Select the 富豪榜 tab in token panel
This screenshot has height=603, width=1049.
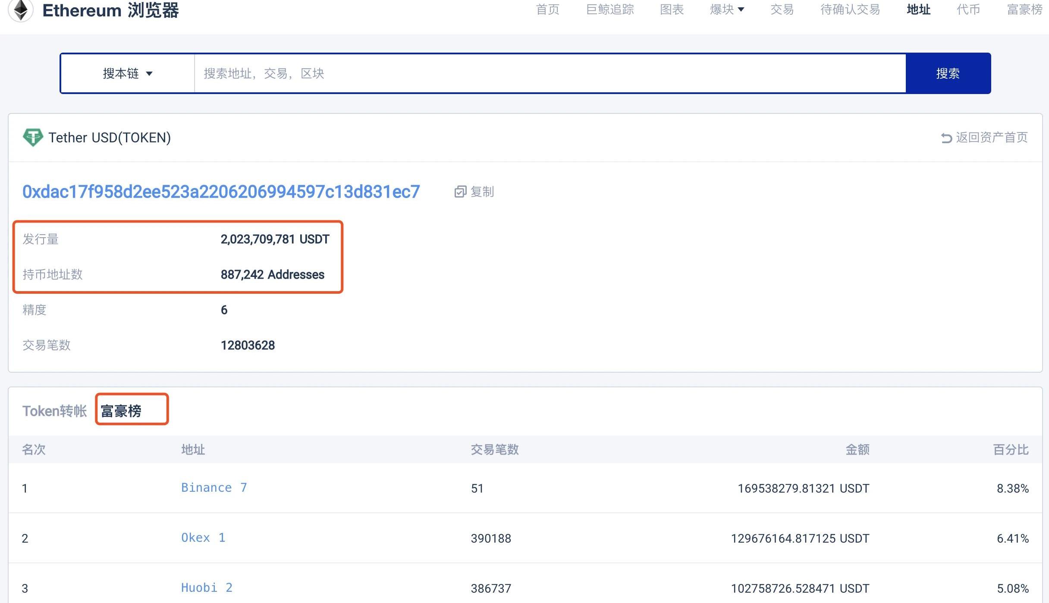coord(121,411)
